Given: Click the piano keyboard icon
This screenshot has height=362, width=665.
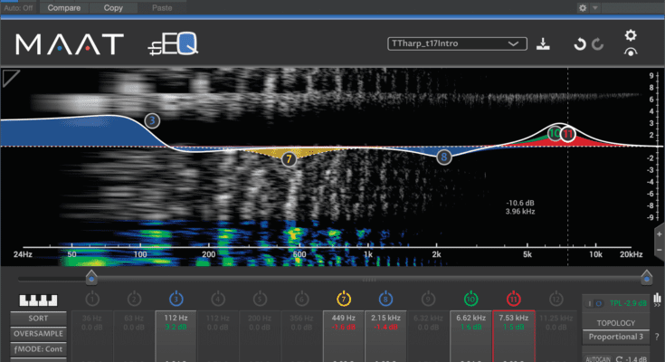Looking at the screenshot, I should pos(37,300).
